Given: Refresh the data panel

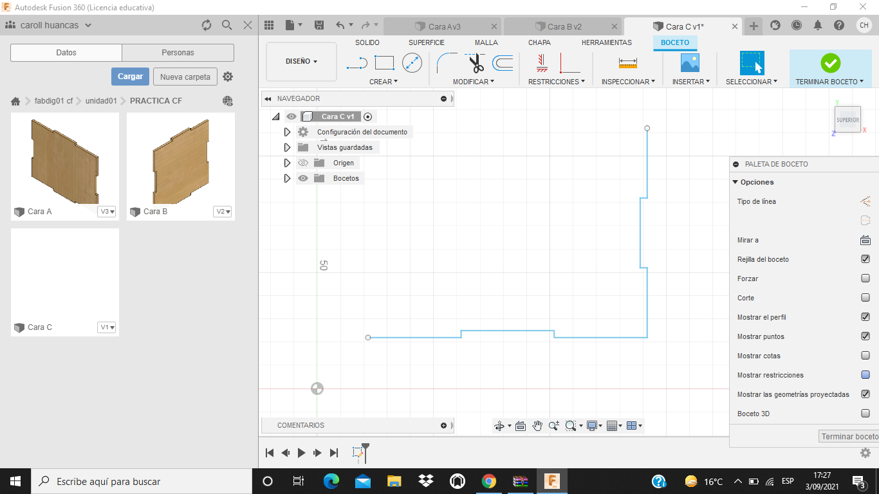Looking at the screenshot, I should (207, 25).
